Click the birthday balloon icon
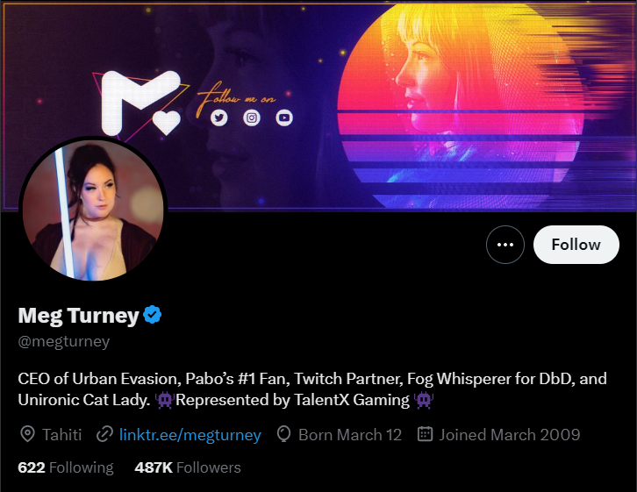This screenshot has height=492, width=637. click(x=283, y=434)
